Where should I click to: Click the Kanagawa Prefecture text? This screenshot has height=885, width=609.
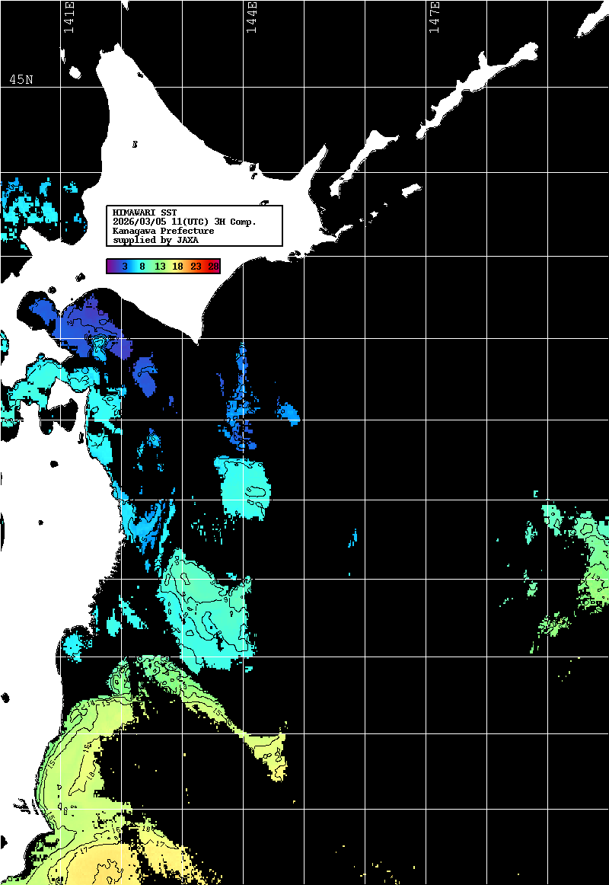pos(163,231)
